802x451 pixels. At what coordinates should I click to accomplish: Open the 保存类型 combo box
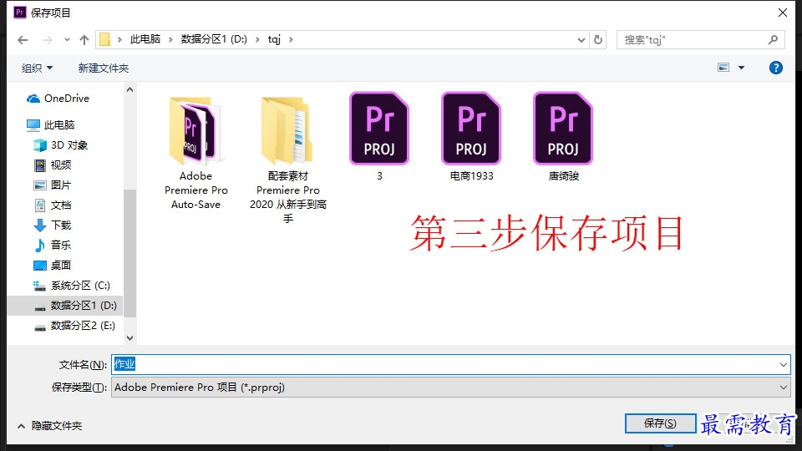(450, 387)
